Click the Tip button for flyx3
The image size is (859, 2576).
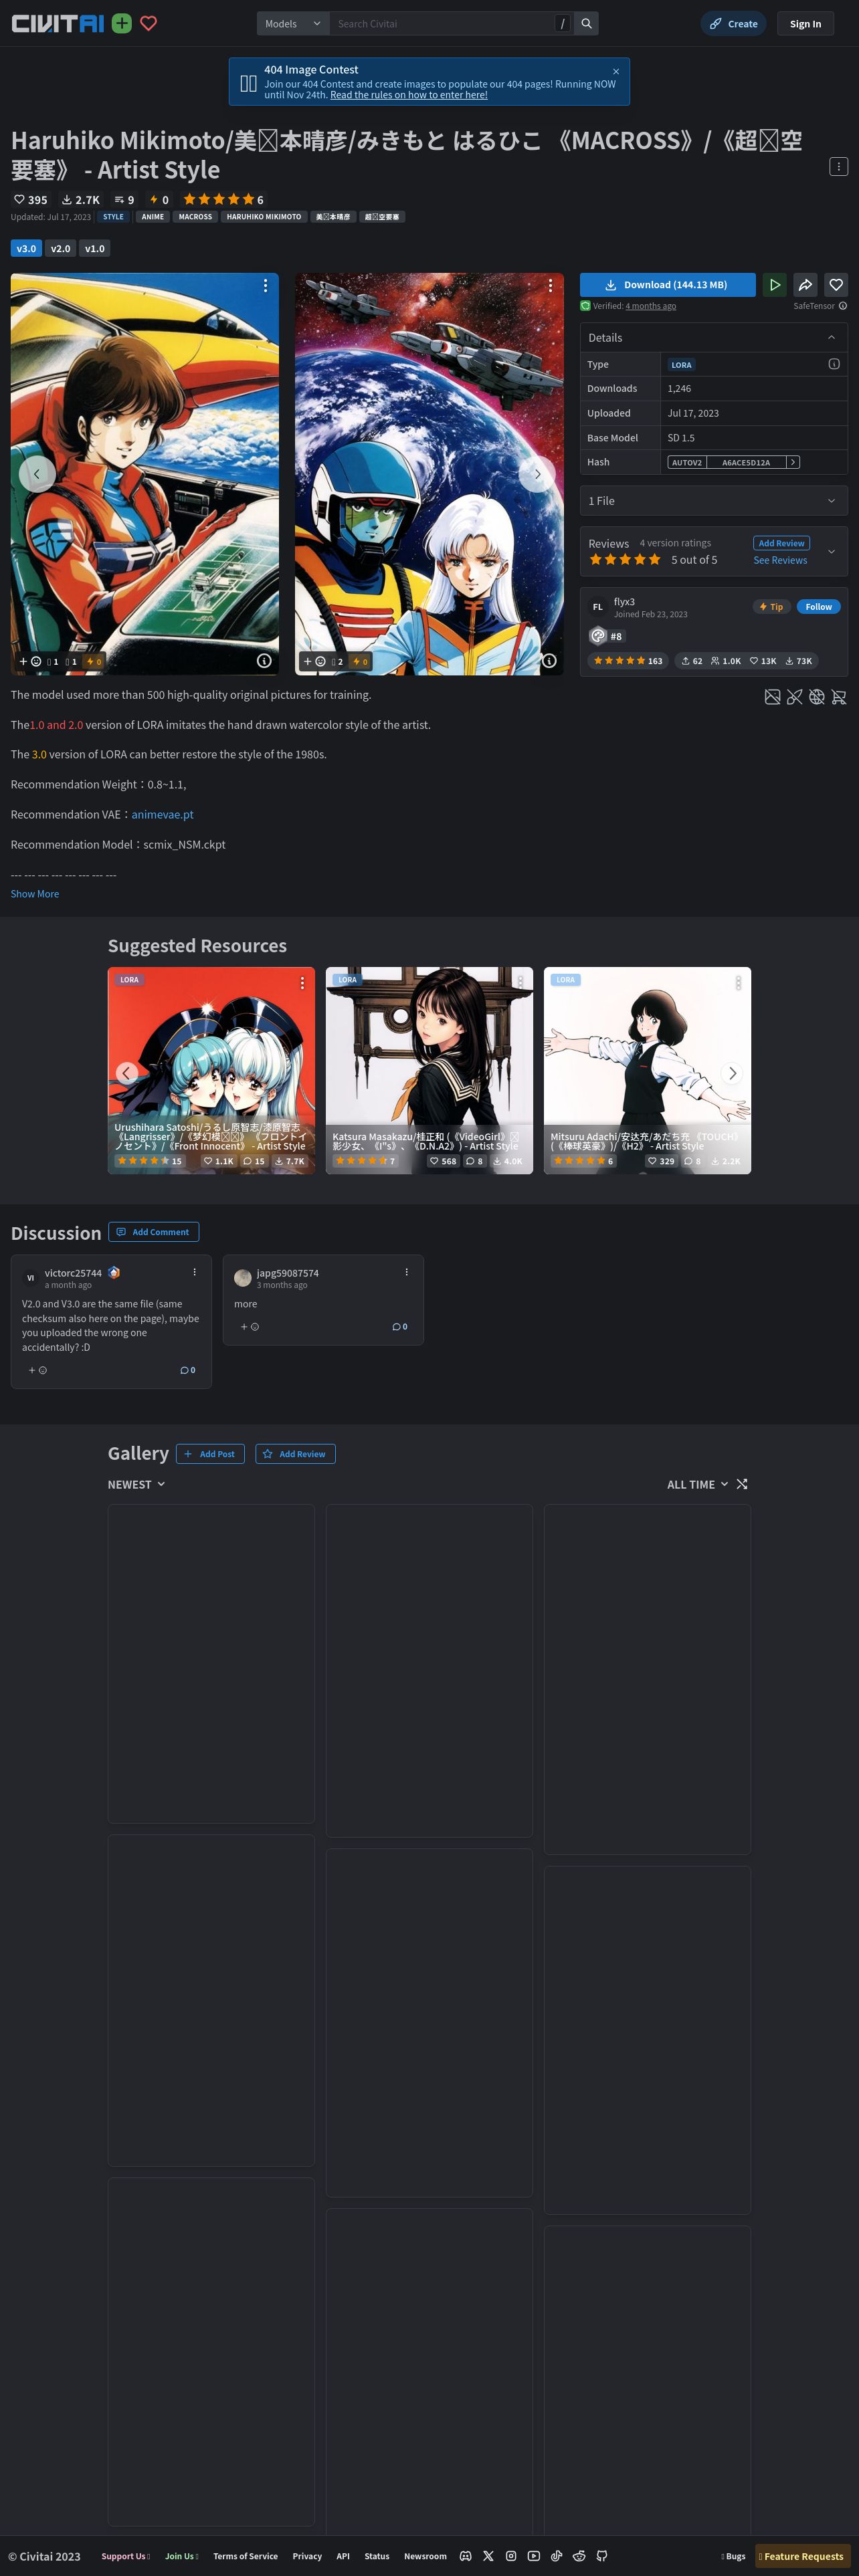click(771, 607)
